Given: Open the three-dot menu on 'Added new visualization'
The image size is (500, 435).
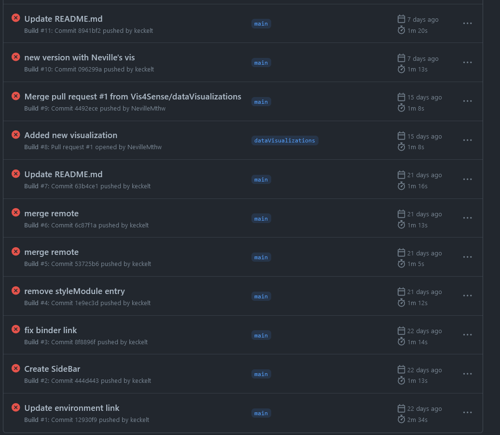Looking at the screenshot, I should click(x=467, y=140).
